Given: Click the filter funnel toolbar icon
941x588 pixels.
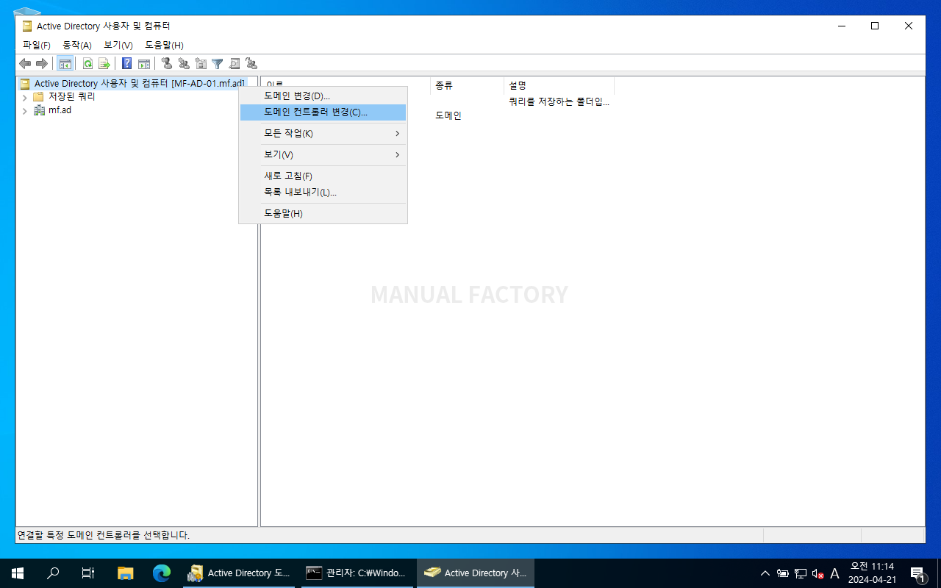Looking at the screenshot, I should tap(218, 64).
